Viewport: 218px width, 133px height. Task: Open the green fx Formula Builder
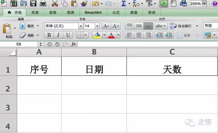coord(164,3)
